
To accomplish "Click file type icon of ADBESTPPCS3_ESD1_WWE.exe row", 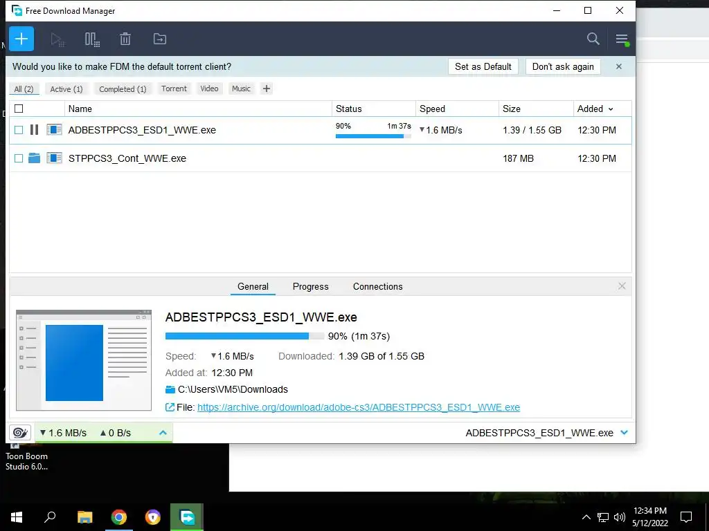I will (x=54, y=130).
